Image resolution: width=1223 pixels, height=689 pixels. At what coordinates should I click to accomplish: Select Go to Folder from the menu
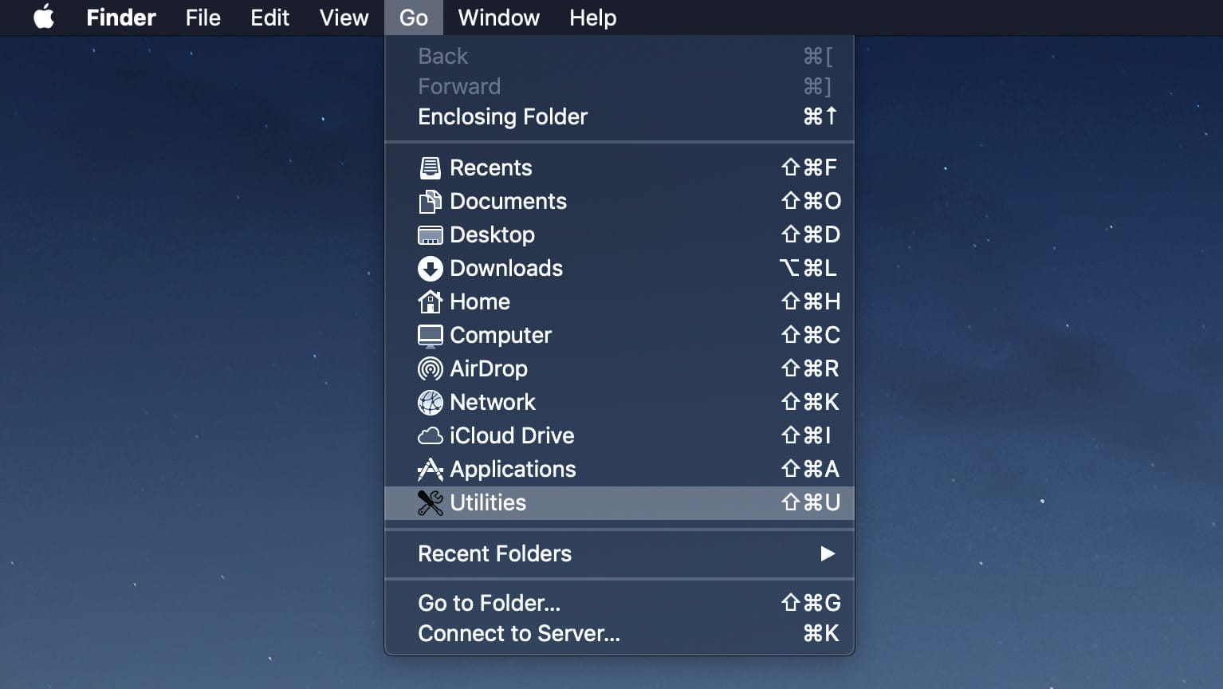(x=489, y=603)
